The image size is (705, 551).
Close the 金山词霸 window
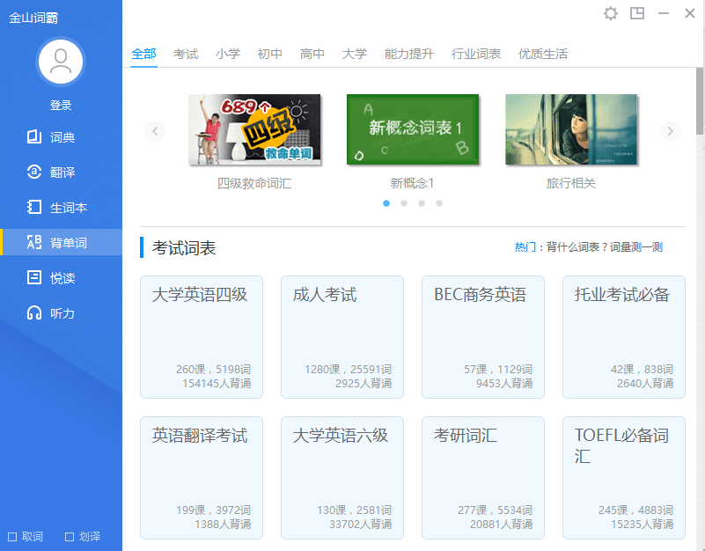(x=690, y=13)
